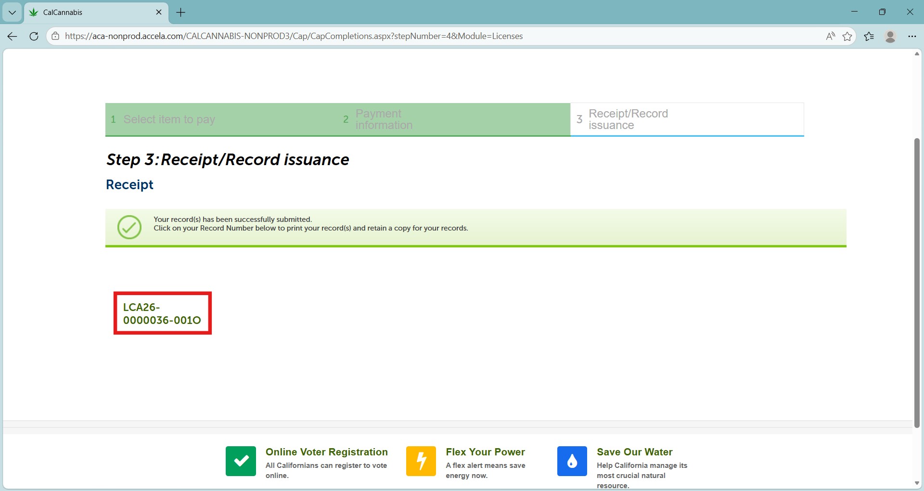
Task: Open record number LCA26-0000036-001O link
Action: pos(162,313)
